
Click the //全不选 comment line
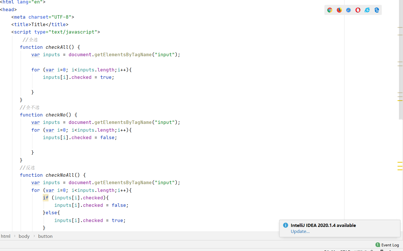[30, 107]
